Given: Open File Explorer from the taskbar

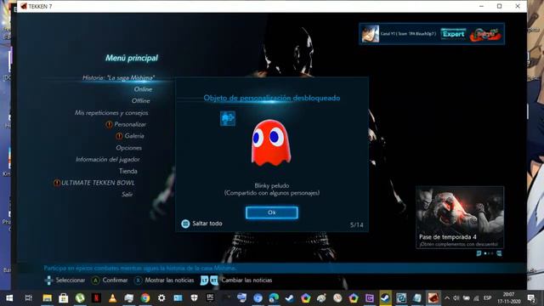Looking at the screenshot, I should tap(48, 298).
